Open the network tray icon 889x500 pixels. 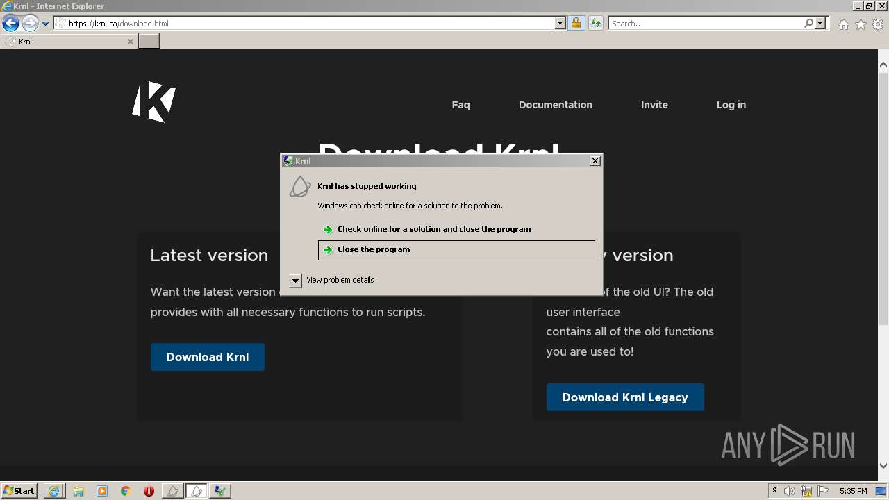tap(806, 491)
